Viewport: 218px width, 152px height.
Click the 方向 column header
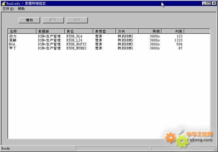[x=127, y=31]
